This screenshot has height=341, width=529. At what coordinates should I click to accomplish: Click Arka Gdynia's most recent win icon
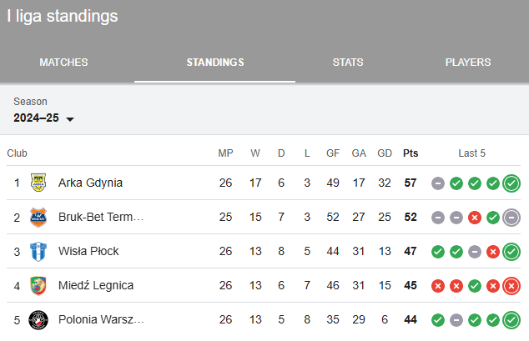[x=511, y=183]
